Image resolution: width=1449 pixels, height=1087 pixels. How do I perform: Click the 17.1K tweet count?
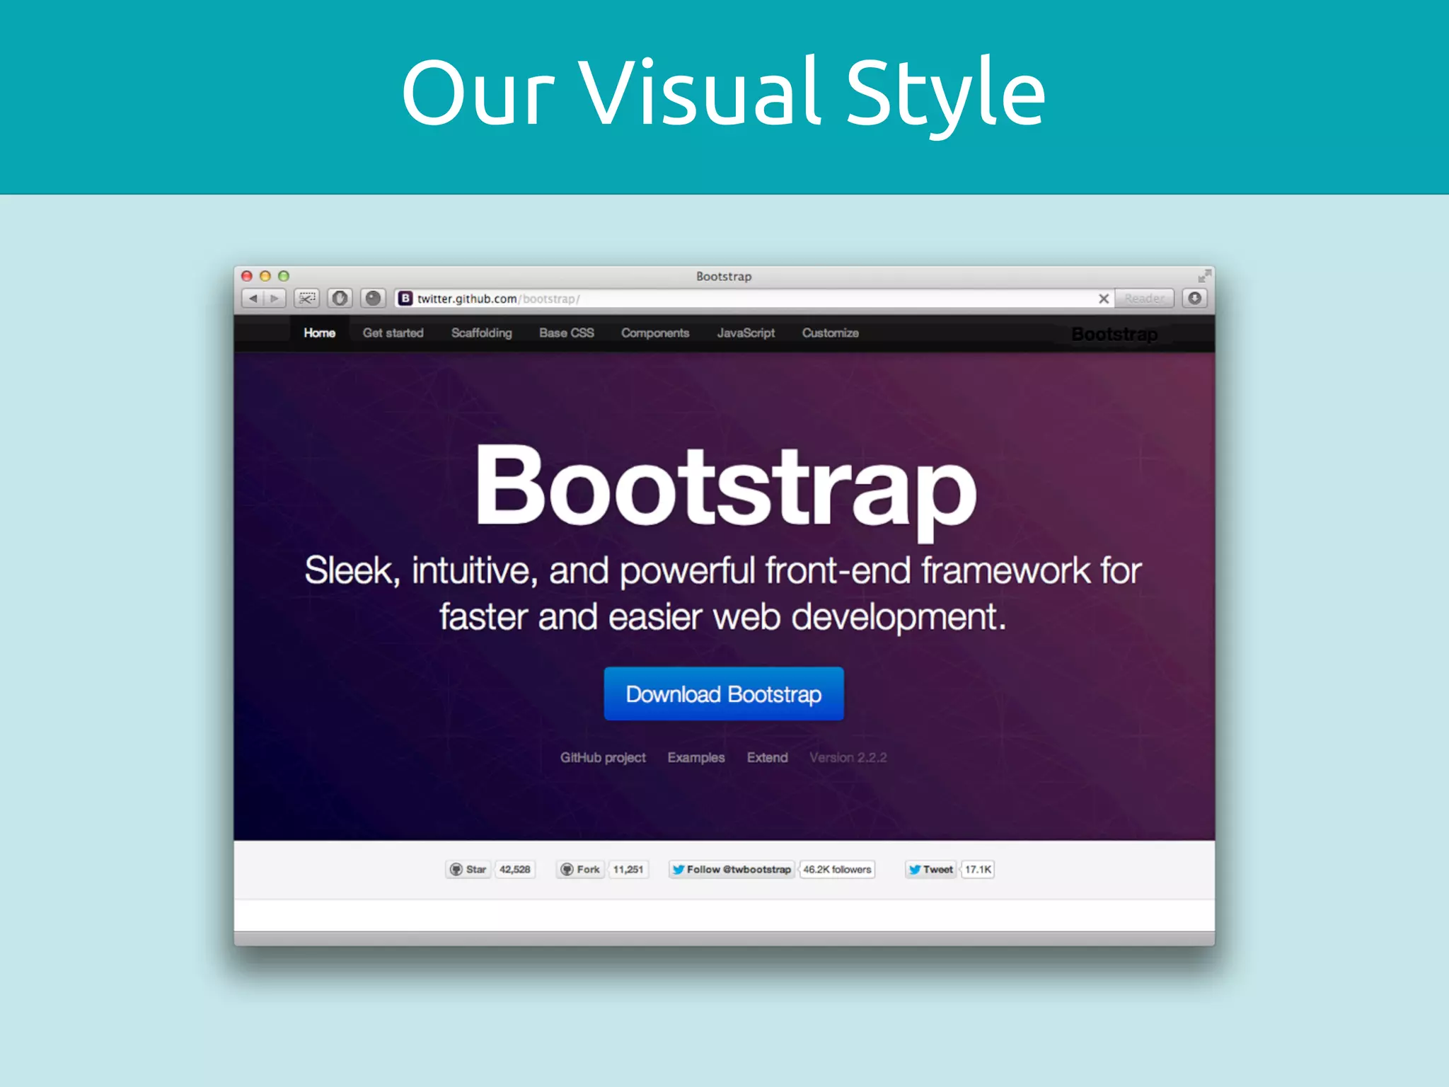tap(978, 869)
